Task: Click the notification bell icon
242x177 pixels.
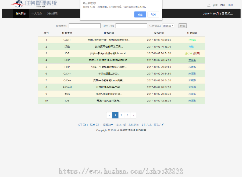Action: point(209,5)
